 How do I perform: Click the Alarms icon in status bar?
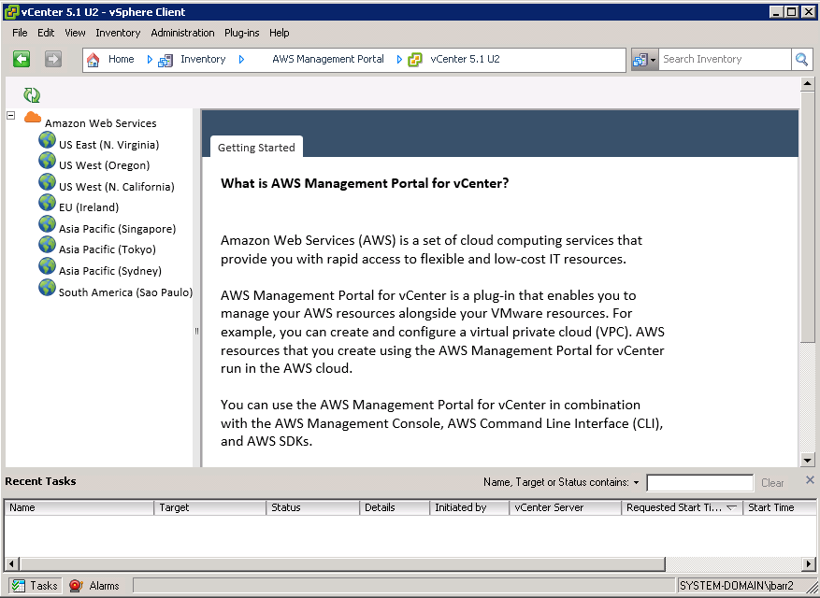point(76,586)
